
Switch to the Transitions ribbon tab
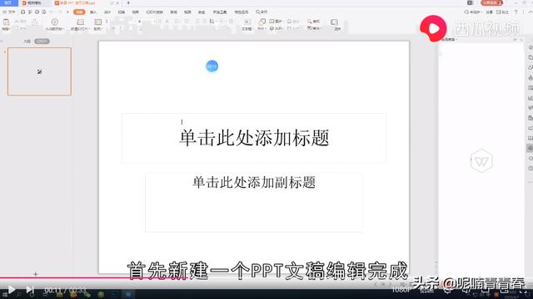tap(122, 12)
